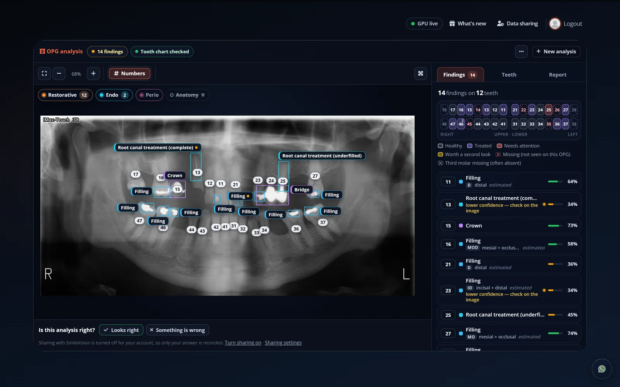Click the Bridge label on the X-ray

(x=301, y=190)
